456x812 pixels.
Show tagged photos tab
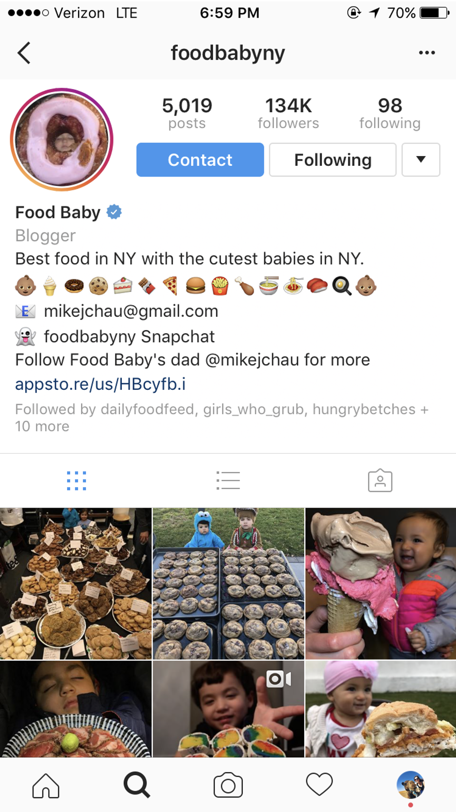tap(380, 480)
